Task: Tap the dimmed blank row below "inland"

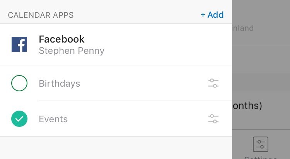Action: (x=261, y=58)
